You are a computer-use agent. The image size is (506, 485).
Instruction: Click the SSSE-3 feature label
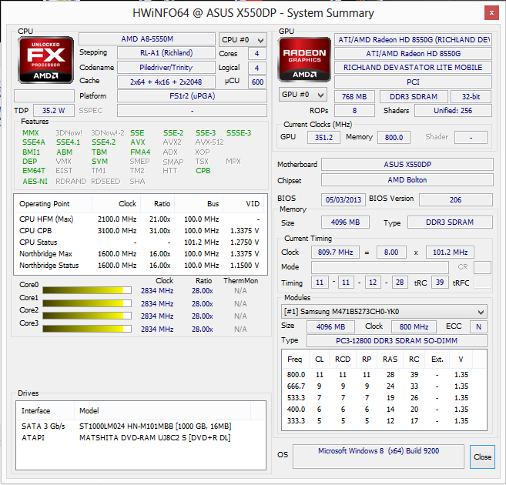point(239,133)
